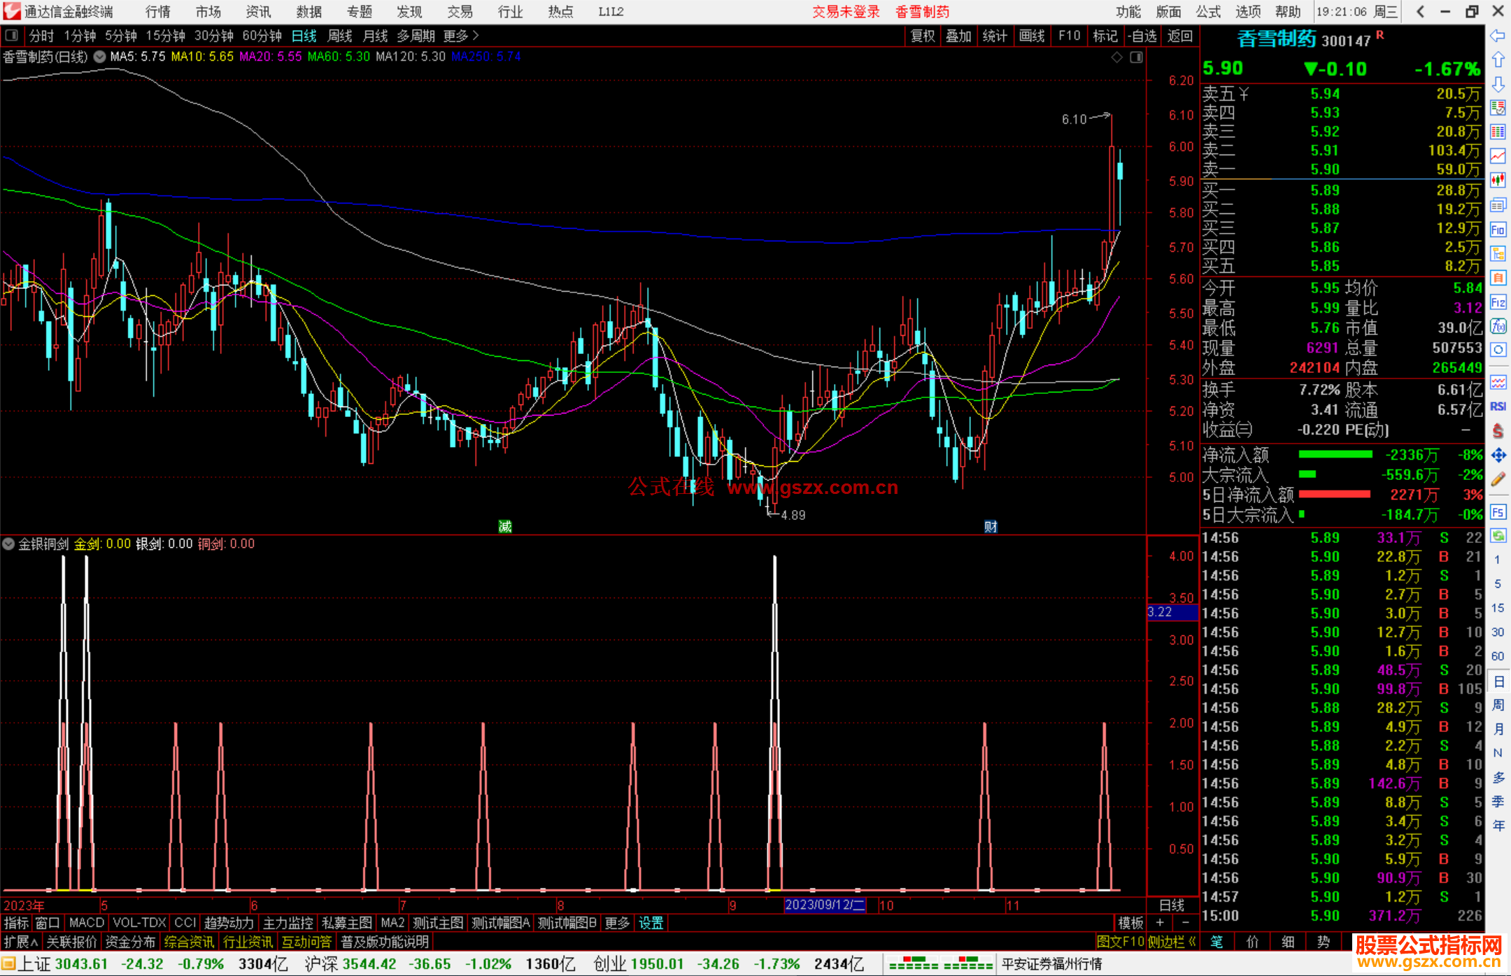Open the 设置 indicator settings link
This screenshot has width=1511, height=976.
click(651, 923)
